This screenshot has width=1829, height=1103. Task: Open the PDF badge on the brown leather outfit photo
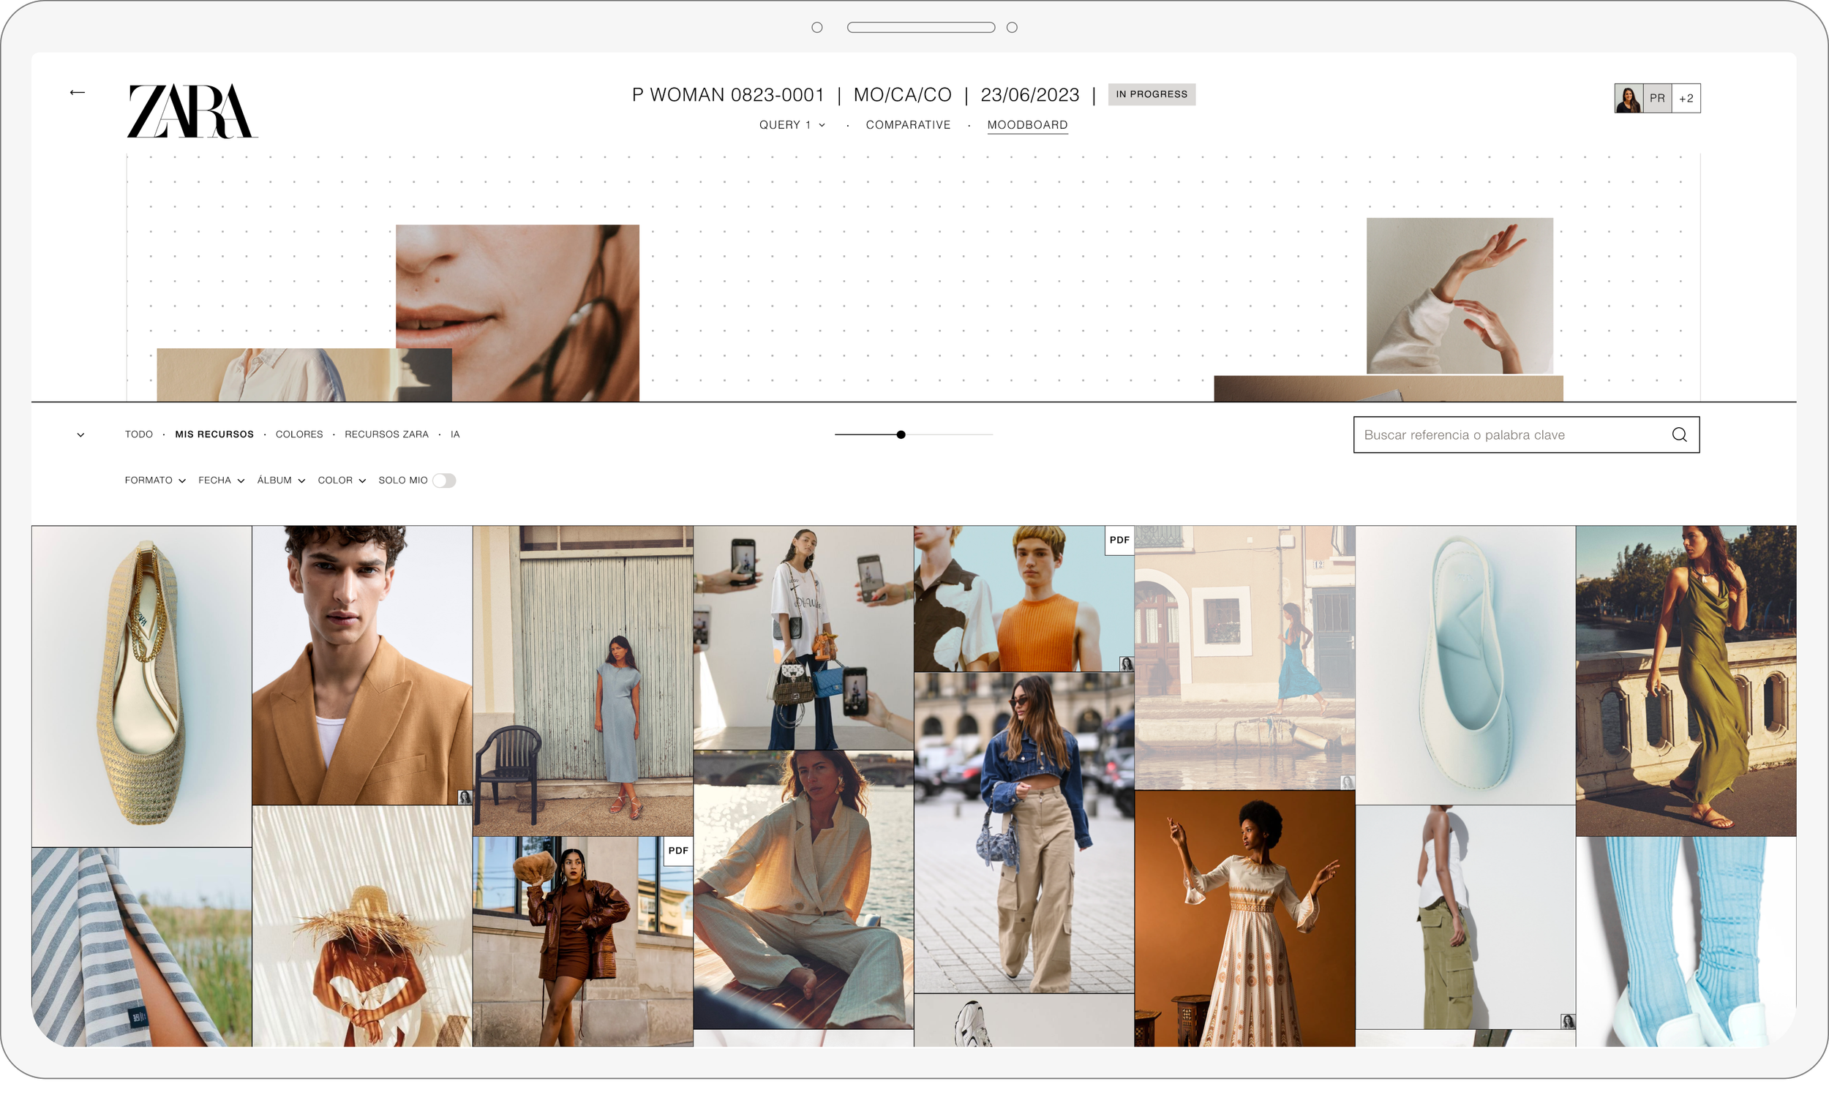click(x=677, y=851)
